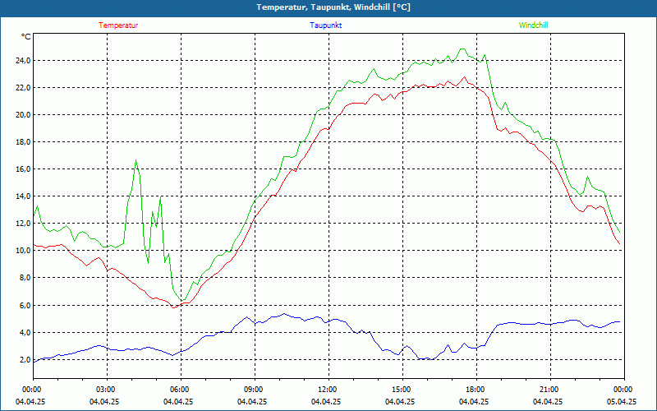The width and height of the screenshot is (657, 411).
Task: Click the 20,0 y-axis value
Action: (24, 114)
